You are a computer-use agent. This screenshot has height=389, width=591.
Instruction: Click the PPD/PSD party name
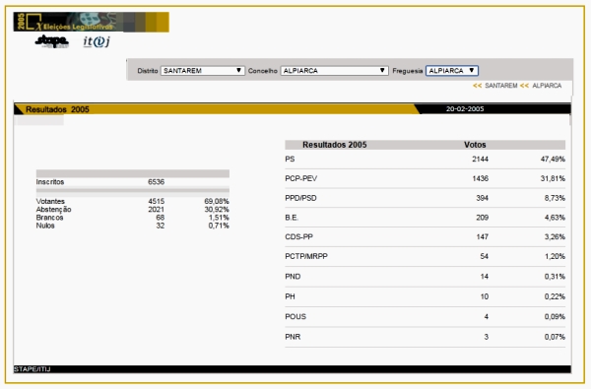click(x=300, y=198)
